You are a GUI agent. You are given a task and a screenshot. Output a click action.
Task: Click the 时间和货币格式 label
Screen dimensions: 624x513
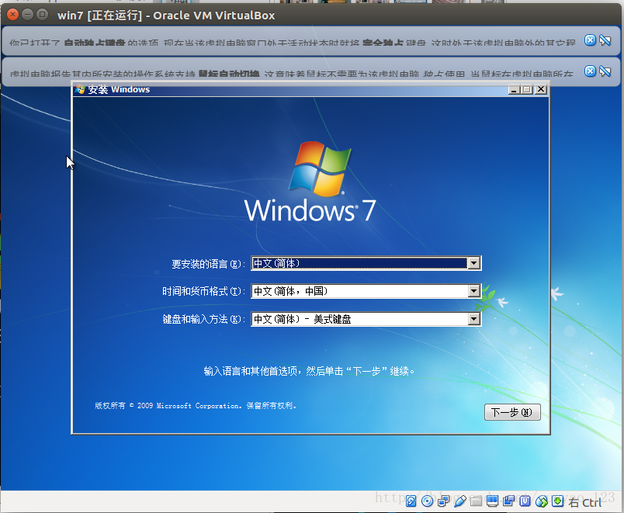tap(203, 291)
